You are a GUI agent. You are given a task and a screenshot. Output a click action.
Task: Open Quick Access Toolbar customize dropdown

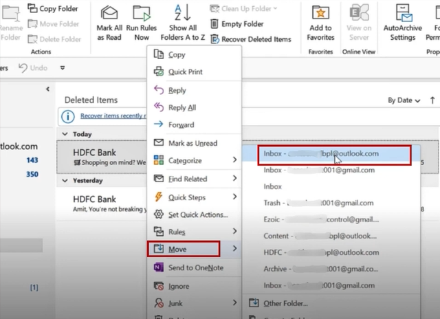(63, 67)
